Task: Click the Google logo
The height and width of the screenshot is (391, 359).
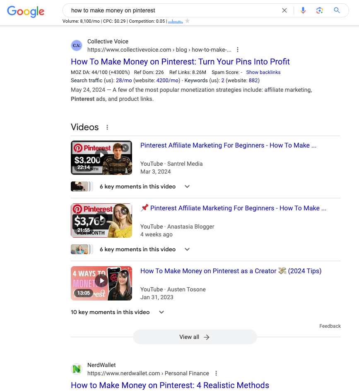Action: coord(26,11)
